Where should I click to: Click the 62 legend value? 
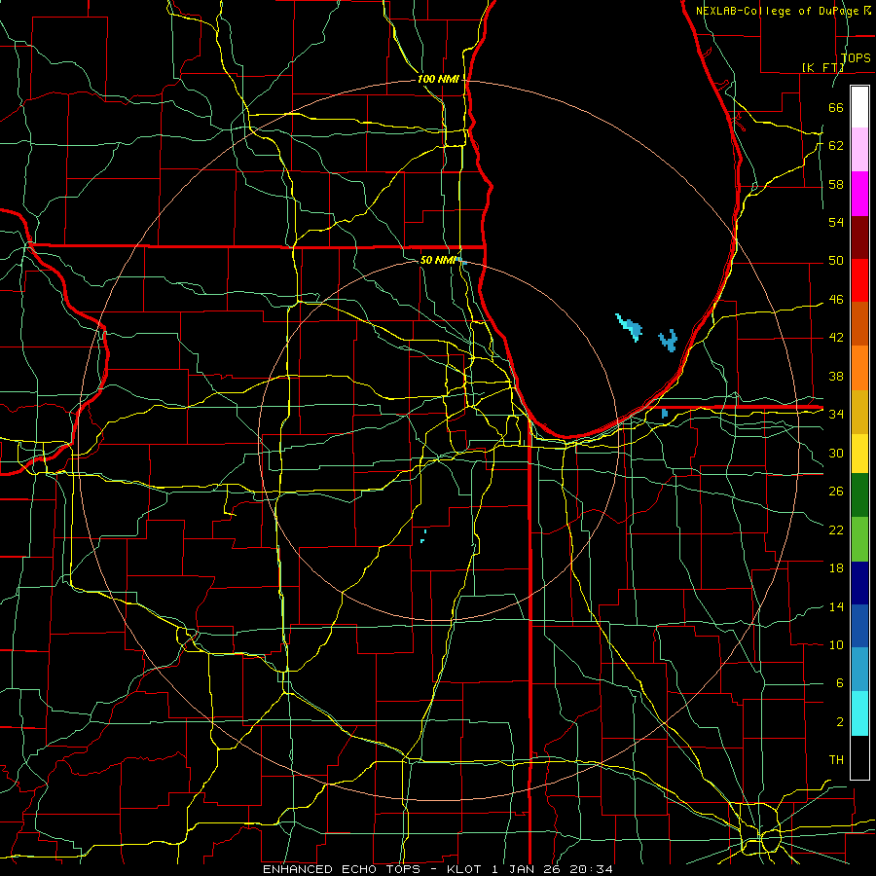tap(836, 146)
